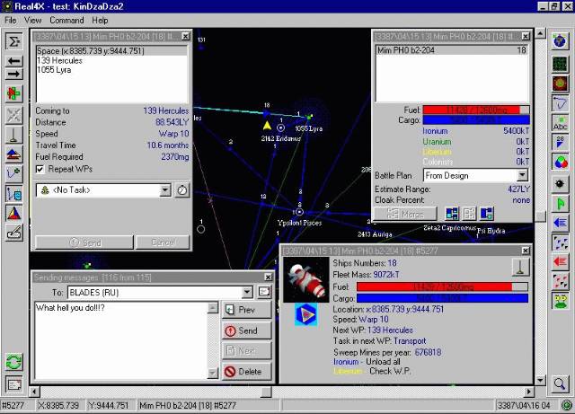This screenshot has width=575, height=414.
Task: Open the Help menu
Action: [100, 20]
